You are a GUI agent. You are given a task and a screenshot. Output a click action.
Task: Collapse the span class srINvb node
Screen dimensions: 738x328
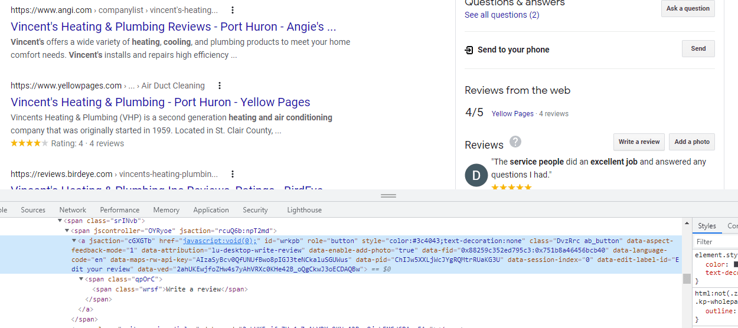point(60,221)
